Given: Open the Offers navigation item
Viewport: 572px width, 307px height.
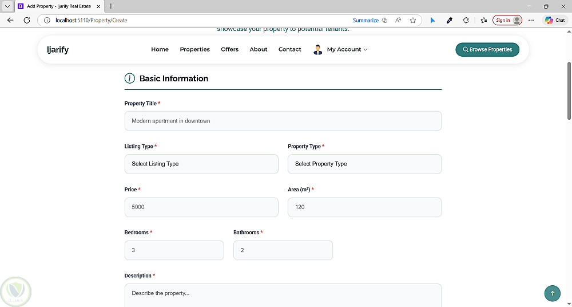Looking at the screenshot, I should pos(229,50).
